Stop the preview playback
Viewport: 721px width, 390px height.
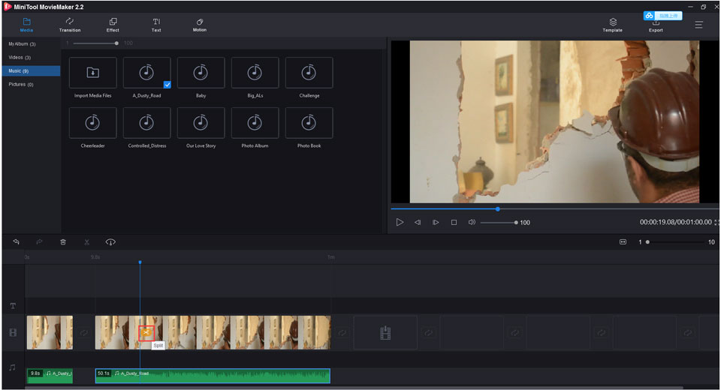[454, 222]
